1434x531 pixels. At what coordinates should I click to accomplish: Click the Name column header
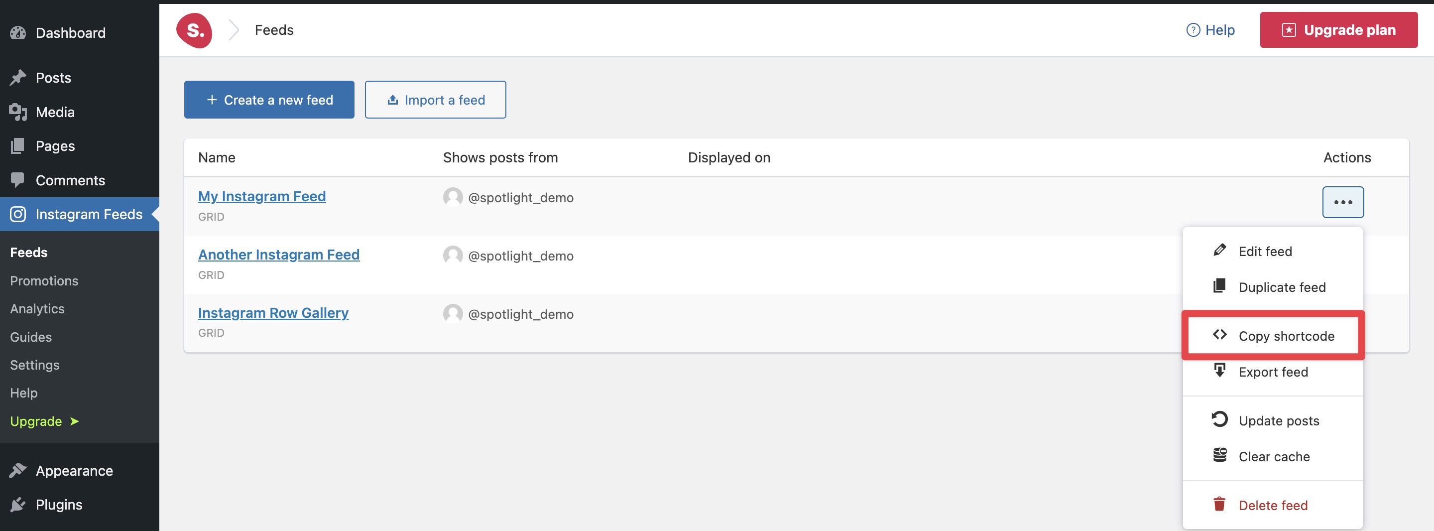217,158
